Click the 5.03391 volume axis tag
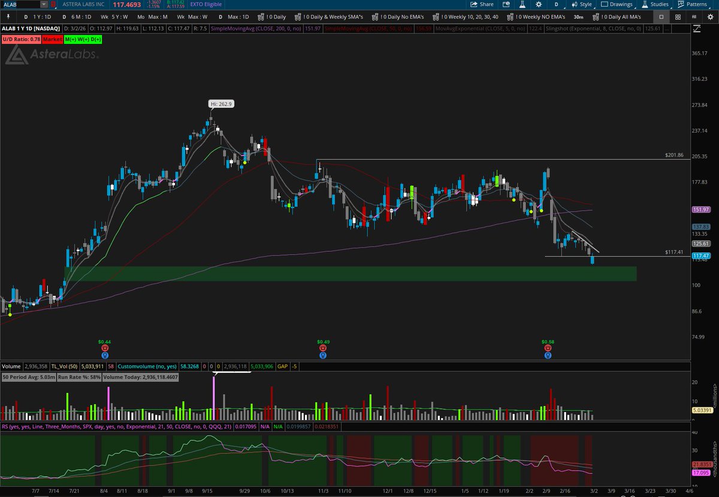Viewport: 719px width, 497px height. tap(701, 410)
